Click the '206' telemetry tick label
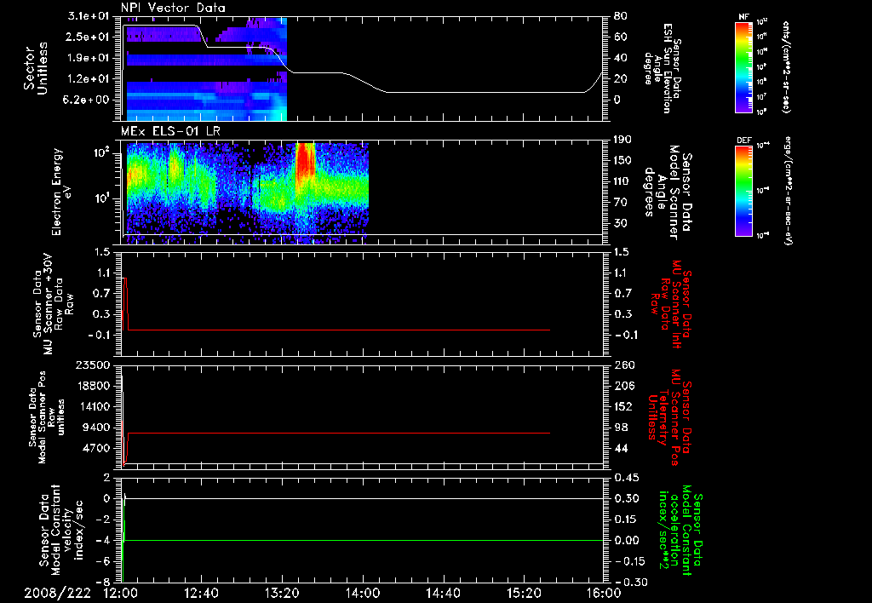 [624, 386]
